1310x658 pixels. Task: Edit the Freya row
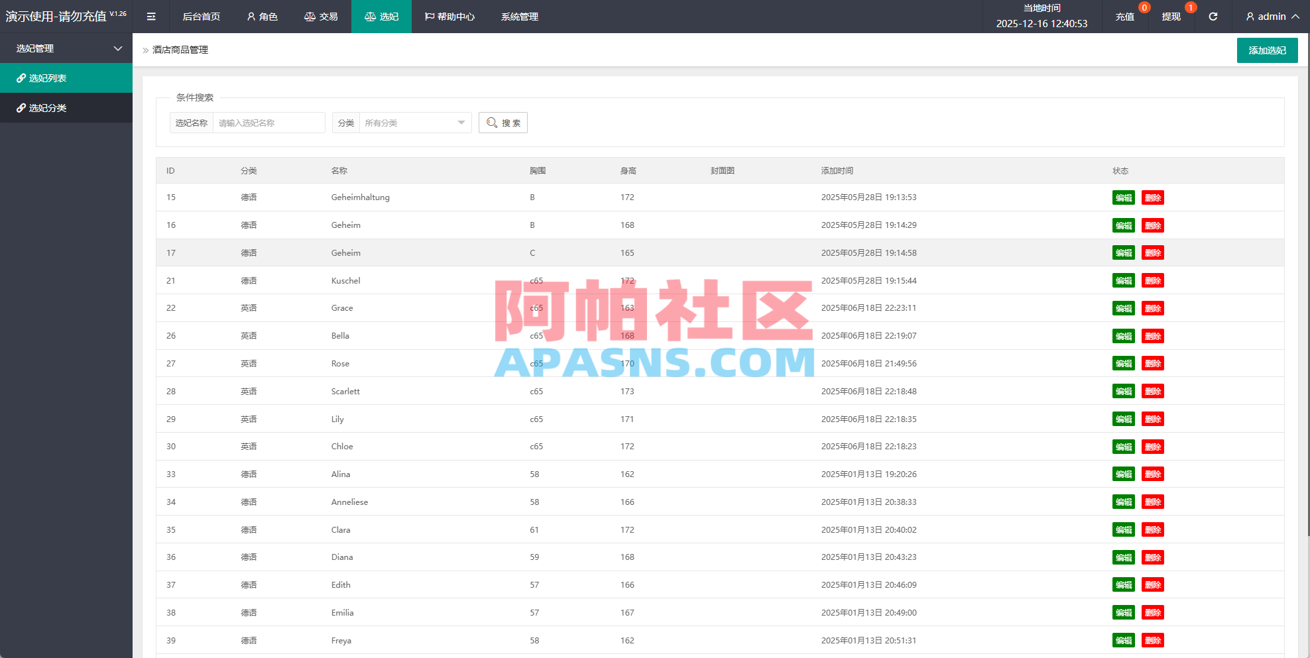(1124, 641)
